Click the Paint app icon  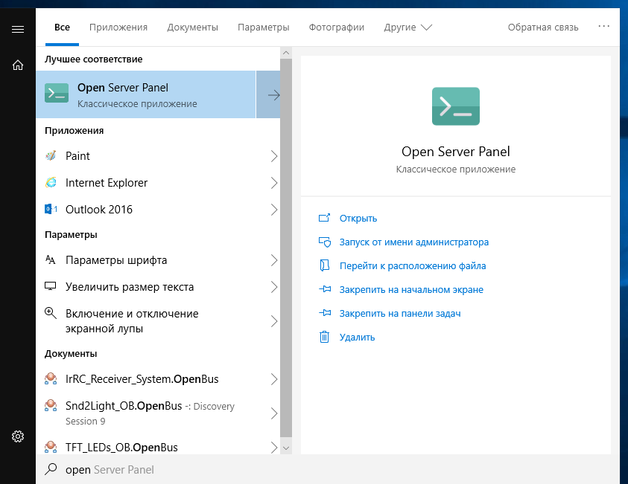click(51, 155)
